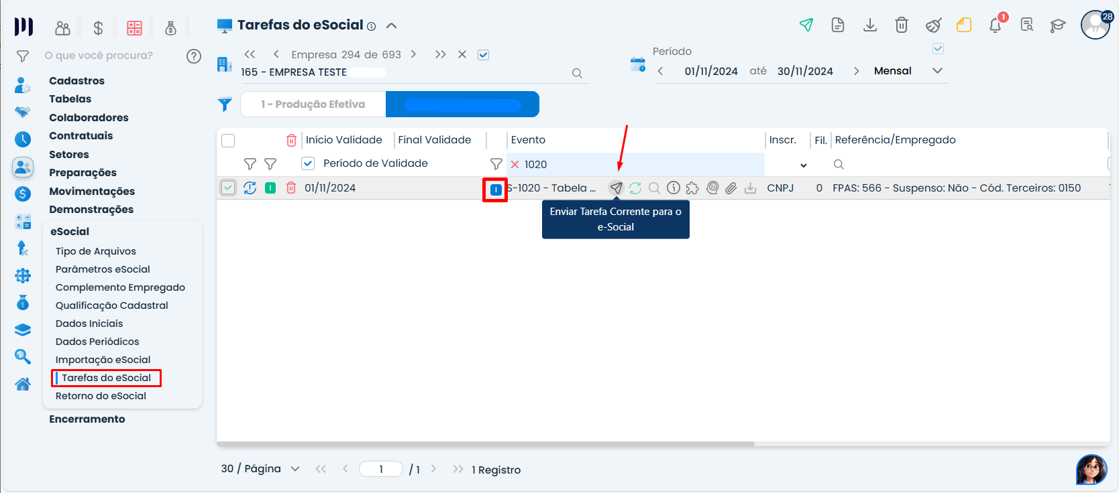Click the download icon in the S-1020 row
The image size is (1119, 493).
750,188
